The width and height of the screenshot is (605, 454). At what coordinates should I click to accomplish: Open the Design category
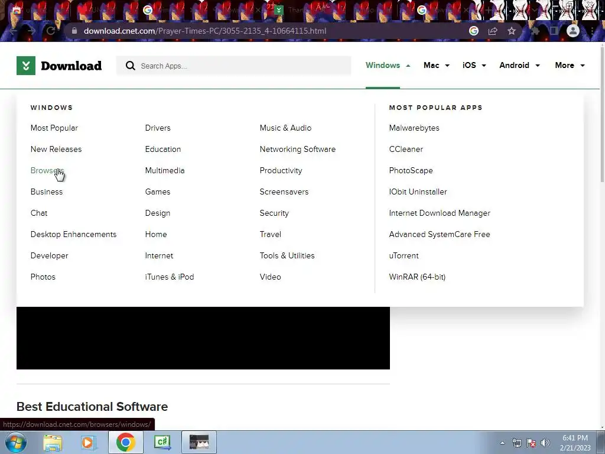coord(157,213)
